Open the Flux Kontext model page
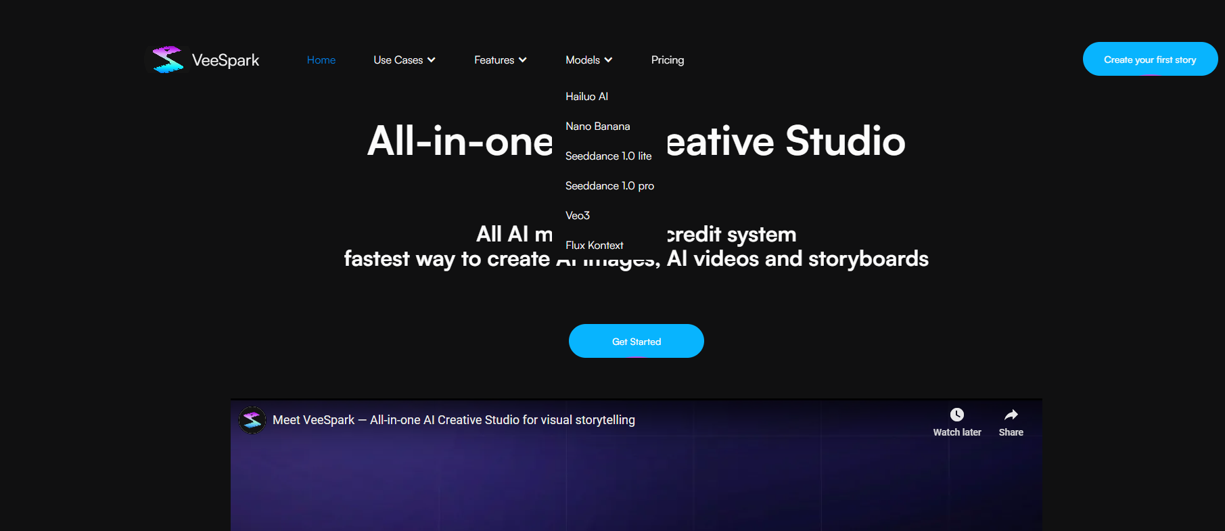Screen dimensions: 1225x531 595,246
